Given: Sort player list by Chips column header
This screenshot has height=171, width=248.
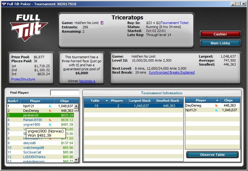Looking at the screenshot, I should coord(66,101).
